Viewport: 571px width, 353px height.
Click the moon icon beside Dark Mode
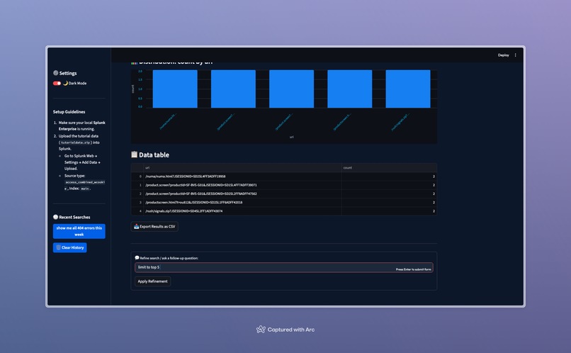(65, 83)
